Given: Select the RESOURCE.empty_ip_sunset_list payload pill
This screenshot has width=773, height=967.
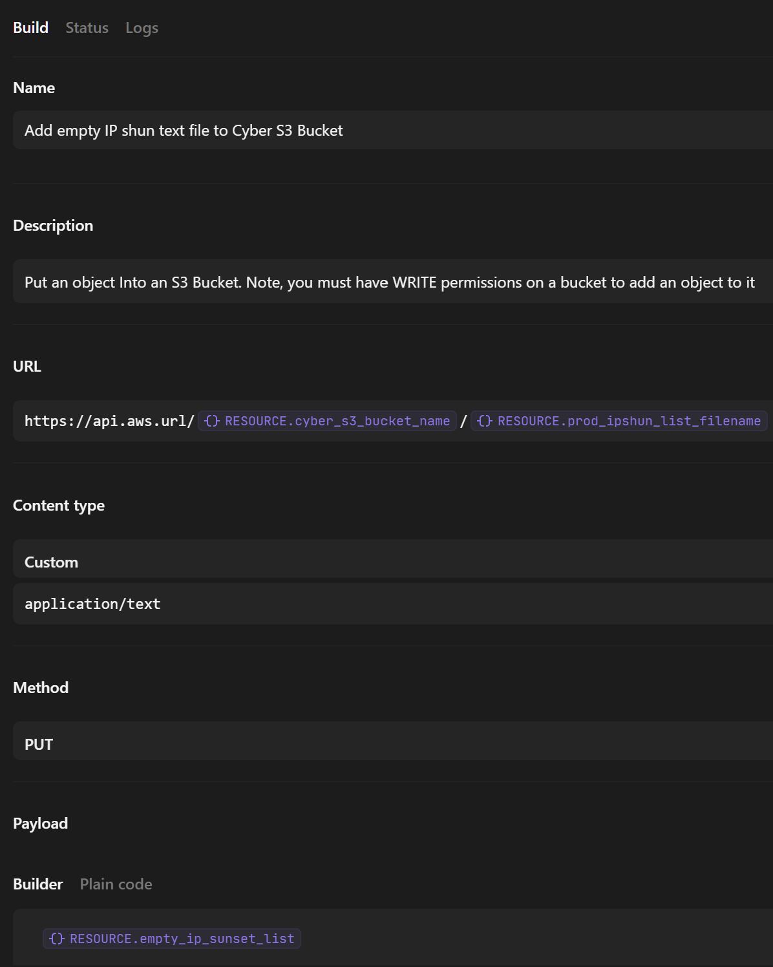Looking at the screenshot, I should tap(182, 939).
